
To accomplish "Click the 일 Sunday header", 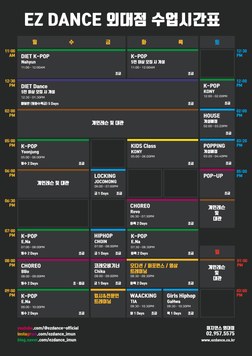I will [x=217, y=252].
